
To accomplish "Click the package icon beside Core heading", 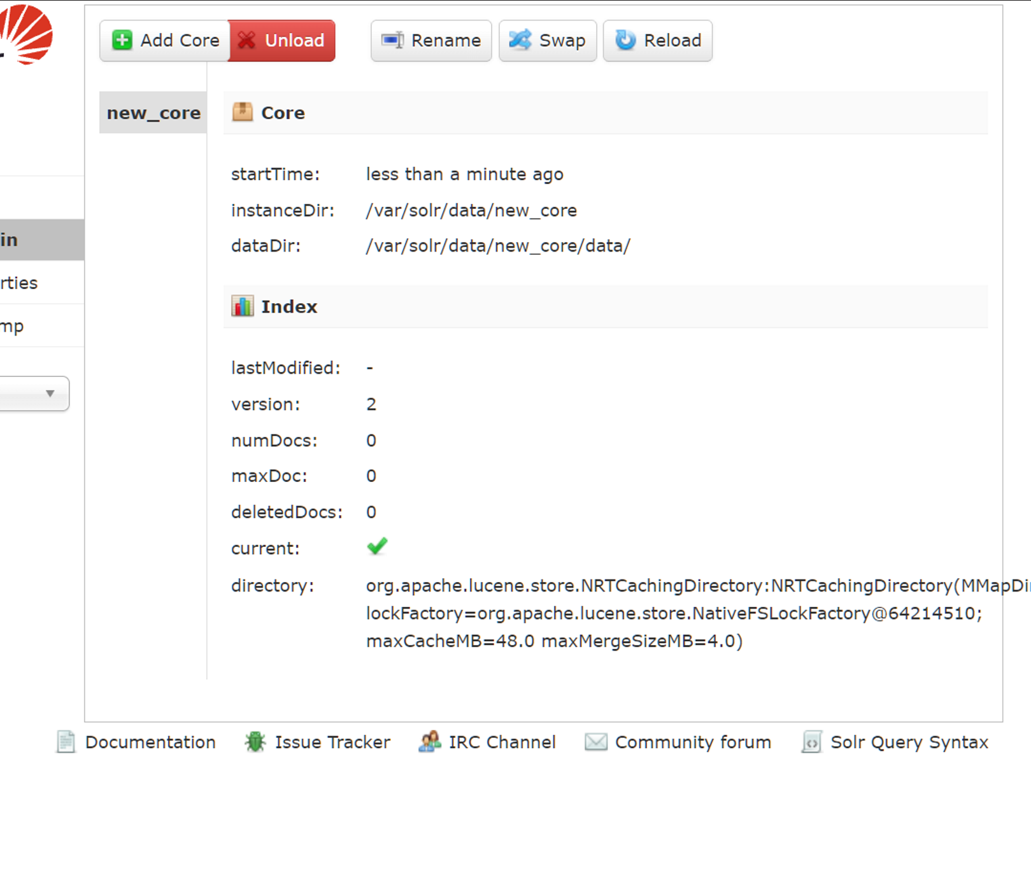I will click(x=242, y=111).
